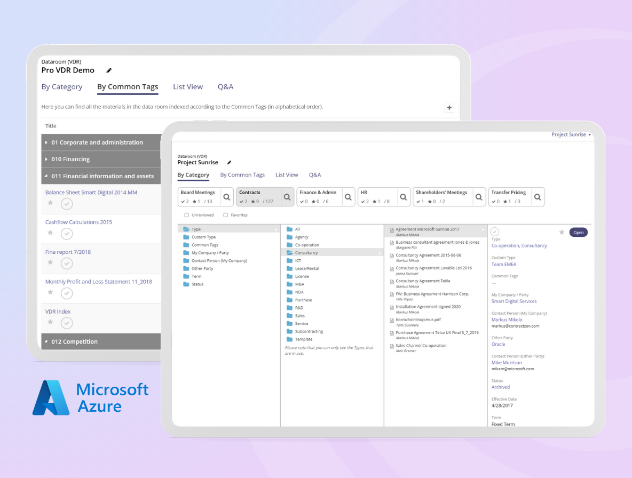Open the Project Sunrise dropdown at top right
The height and width of the screenshot is (478, 632).
pyautogui.click(x=571, y=135)
